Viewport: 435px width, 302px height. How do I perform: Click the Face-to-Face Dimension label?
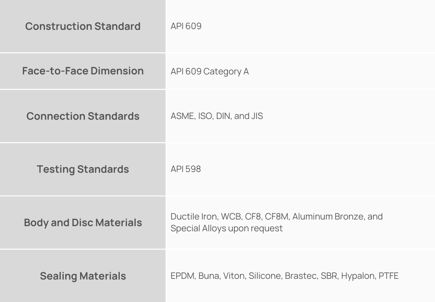(83, 71)
